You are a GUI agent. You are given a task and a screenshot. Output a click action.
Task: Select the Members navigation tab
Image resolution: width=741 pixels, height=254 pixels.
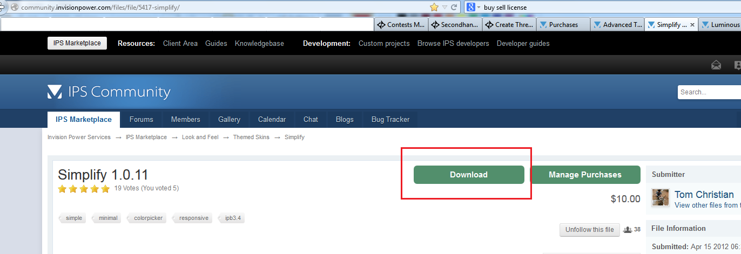coord(186,120)
